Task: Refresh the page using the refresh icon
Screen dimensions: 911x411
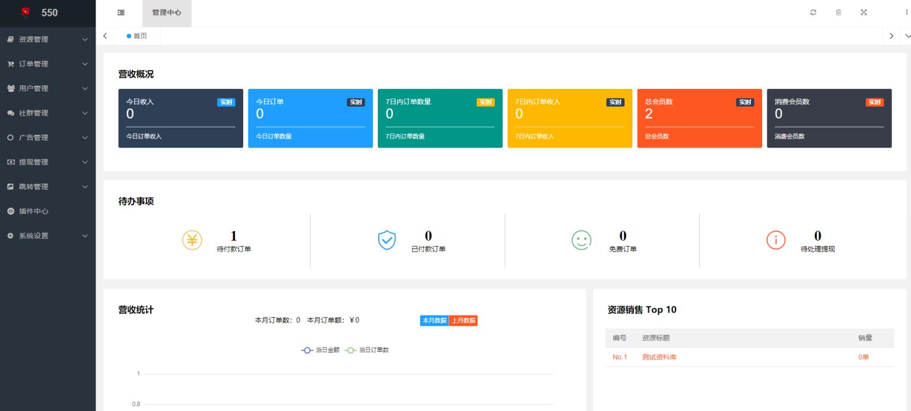Action: click(813, 12)
